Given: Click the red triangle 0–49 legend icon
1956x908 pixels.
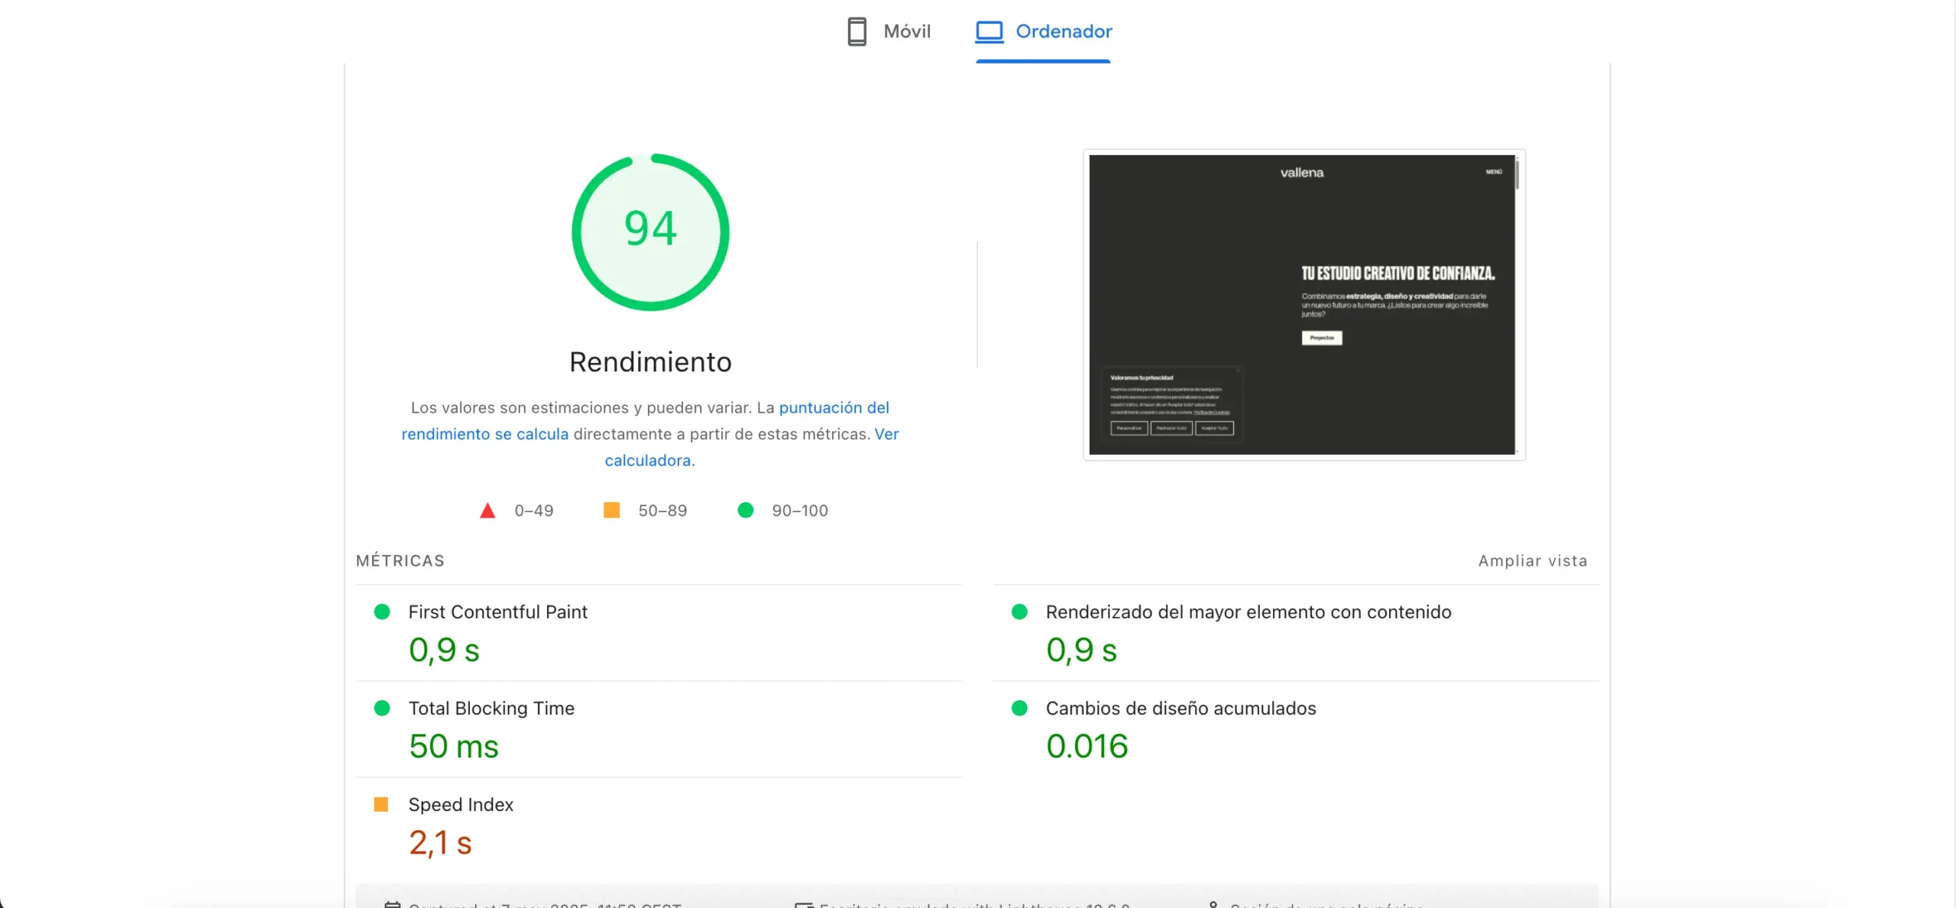Looking at the screenshot, I should tap(487, 511).
